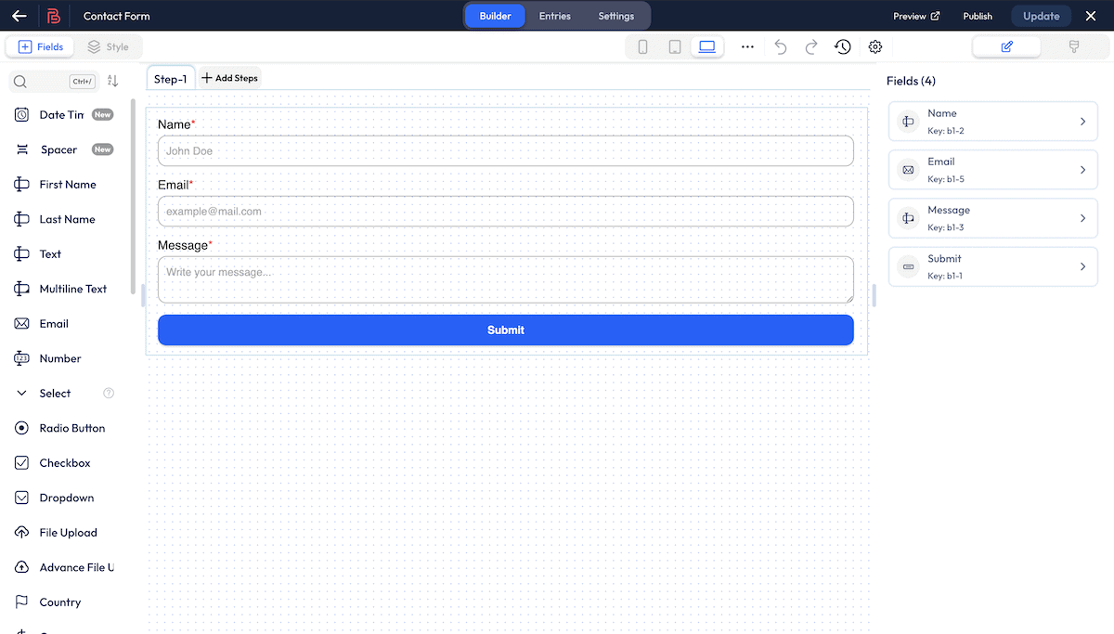The height and width of the screenshot is (634, 1114).
Task: Sort the fields list with arrows icon
Action: click(x=112, y=82)
